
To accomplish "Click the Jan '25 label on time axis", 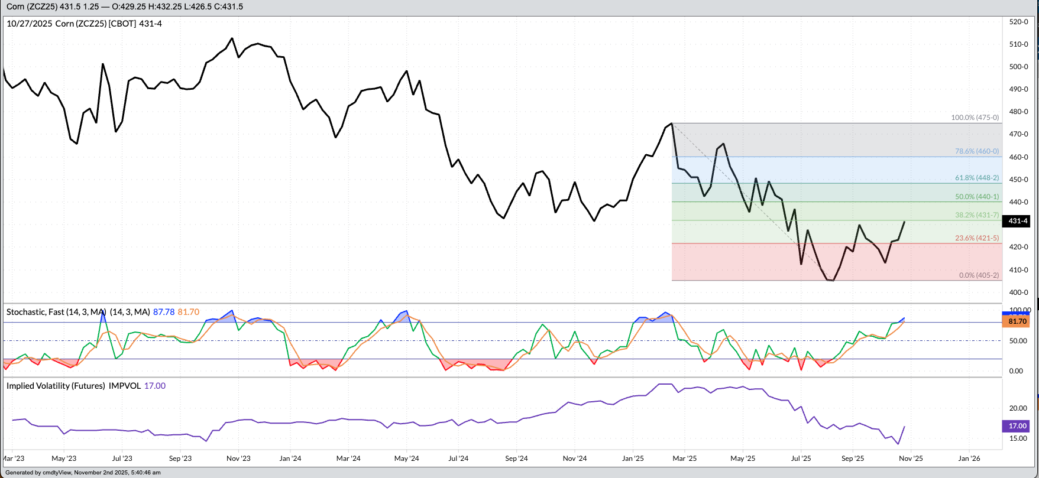I will 633,459.
